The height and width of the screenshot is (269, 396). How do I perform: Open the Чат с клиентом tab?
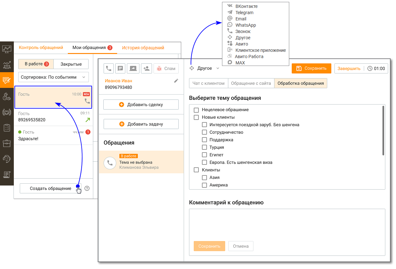pos(209,83)
